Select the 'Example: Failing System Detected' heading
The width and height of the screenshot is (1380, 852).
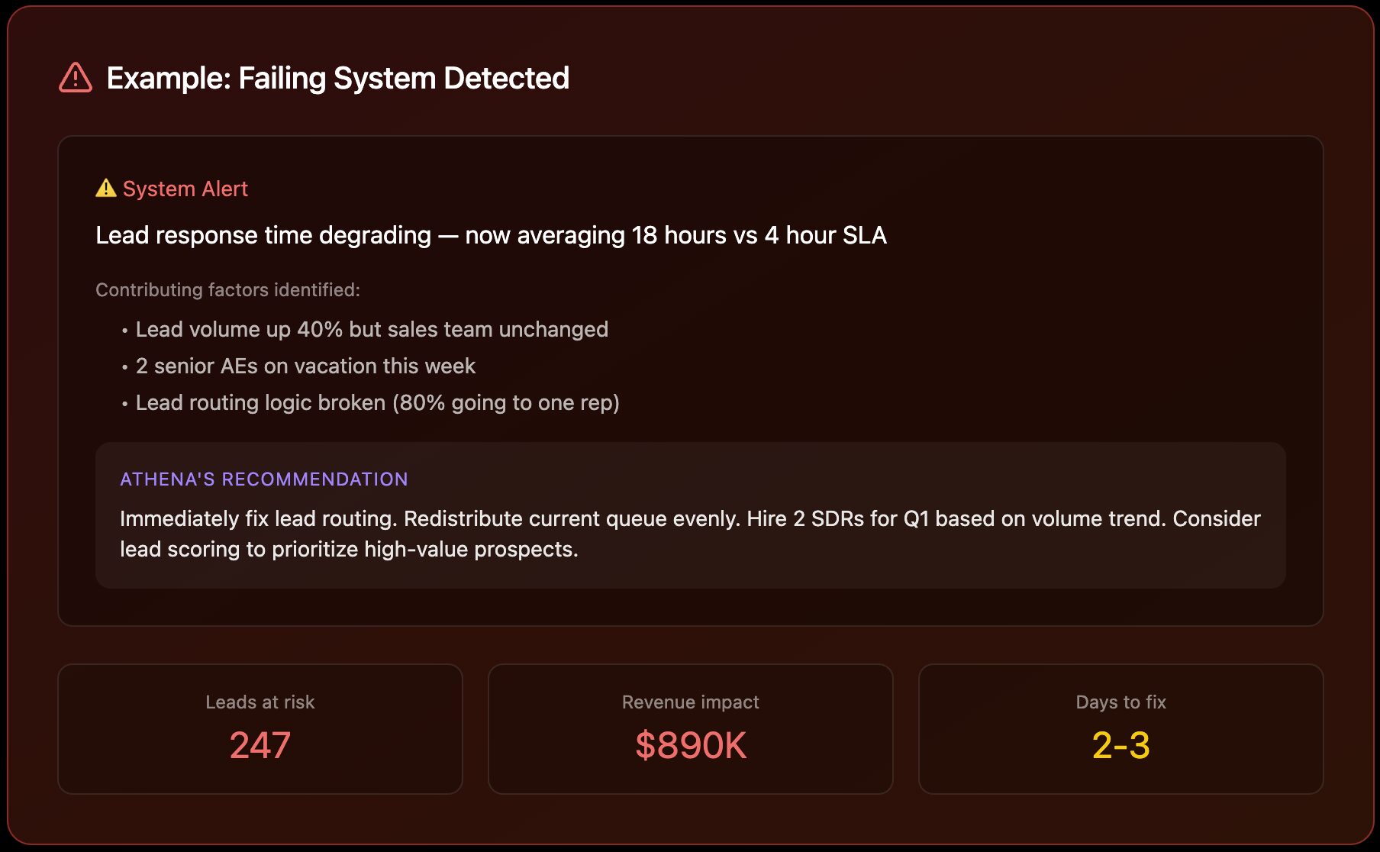click(337, 78)
